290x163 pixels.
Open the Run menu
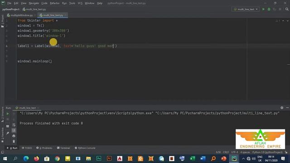64,3
